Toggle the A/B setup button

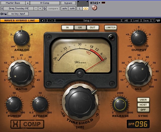(126, 21)
